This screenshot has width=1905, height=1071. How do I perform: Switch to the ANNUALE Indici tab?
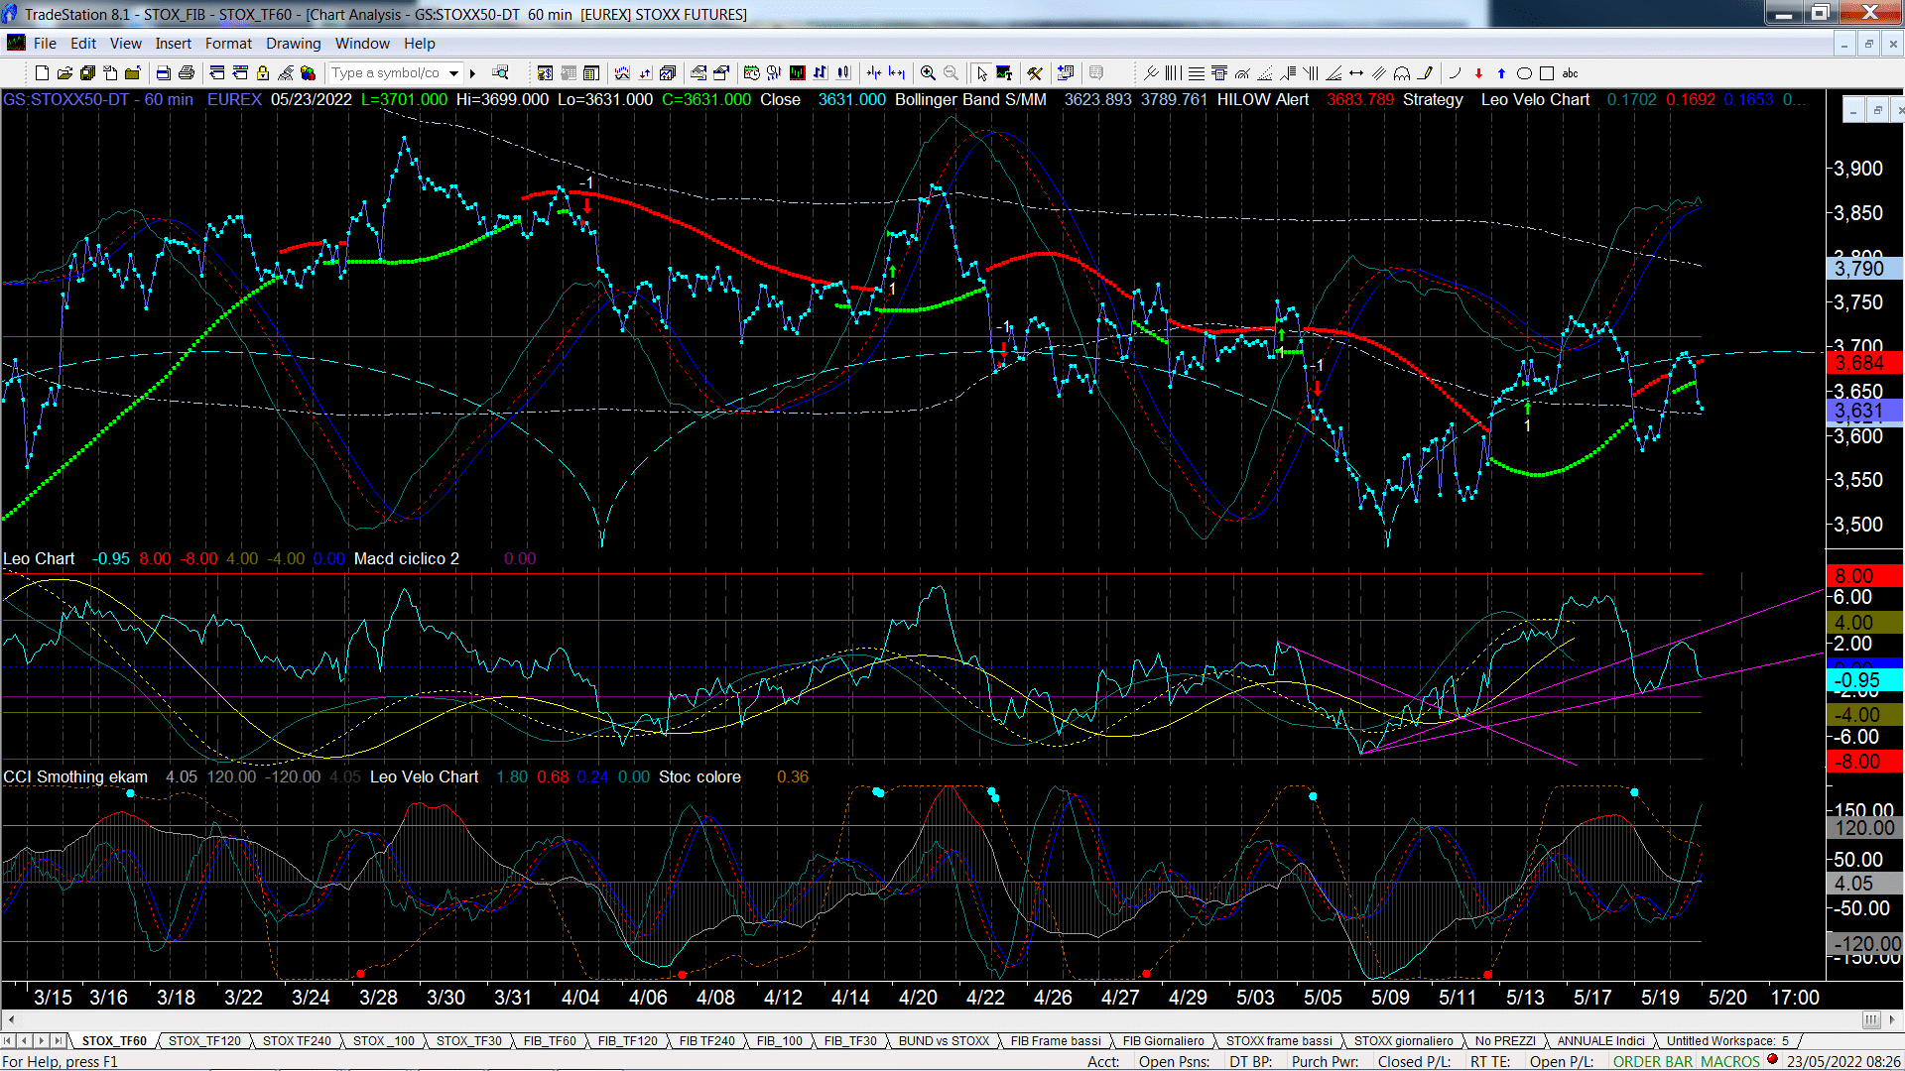pyautogui.click(x=1600, y=1041)
